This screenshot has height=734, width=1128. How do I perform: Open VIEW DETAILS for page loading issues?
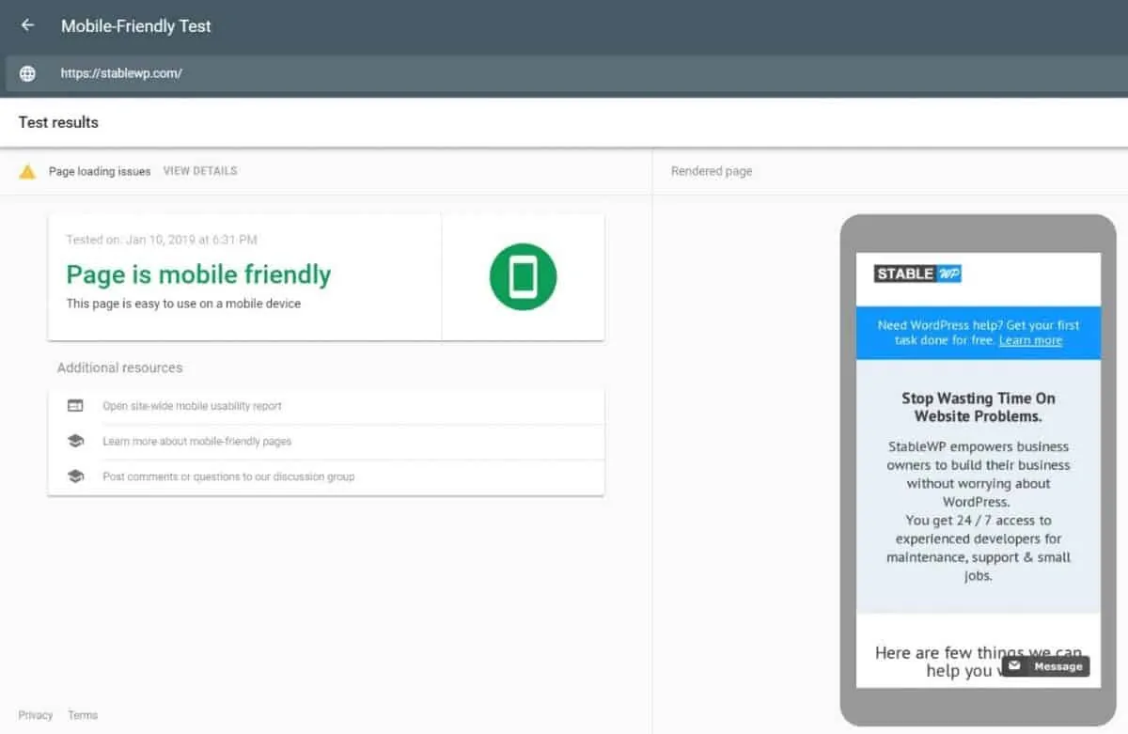200,171
